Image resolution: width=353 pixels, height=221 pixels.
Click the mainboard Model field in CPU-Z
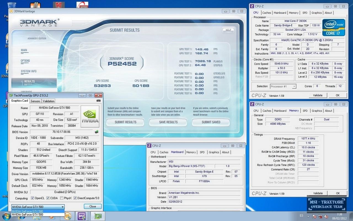pos(191,166)
